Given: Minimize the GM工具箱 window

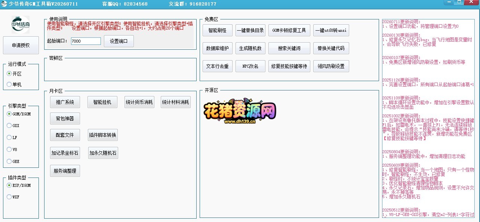Looking at the screenshot, I should pos(449,2).
